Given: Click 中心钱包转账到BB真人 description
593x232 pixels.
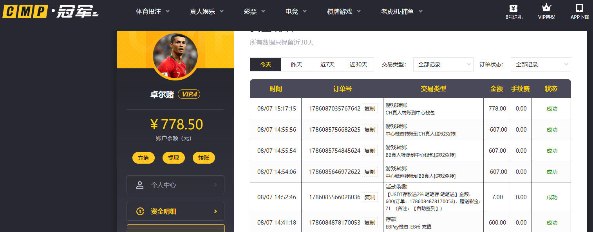Looking at the screenshot, I should pos(421,176).
